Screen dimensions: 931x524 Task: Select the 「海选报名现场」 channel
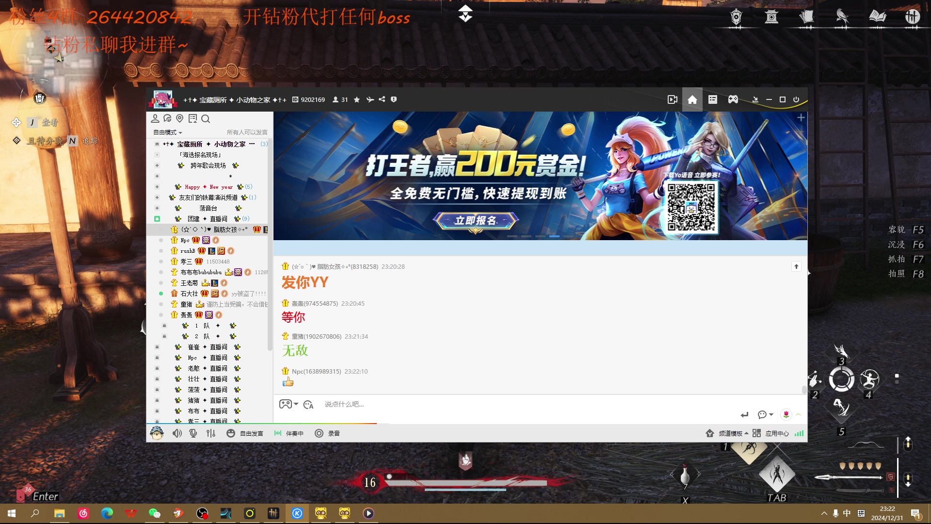click(200, 155)
